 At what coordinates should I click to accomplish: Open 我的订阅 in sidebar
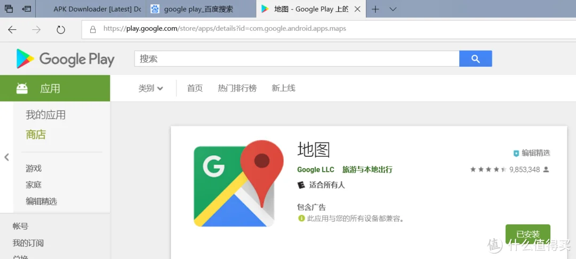click(28, 243)
